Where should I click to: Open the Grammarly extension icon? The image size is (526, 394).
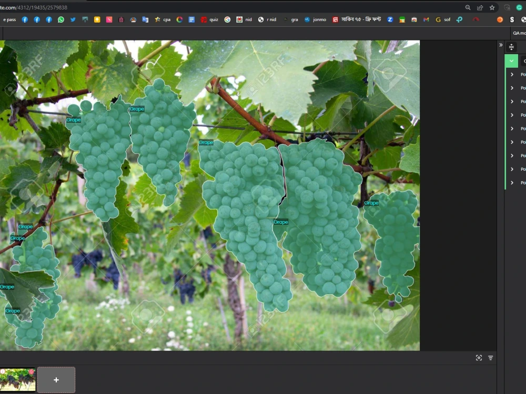[x=519, y=7]
